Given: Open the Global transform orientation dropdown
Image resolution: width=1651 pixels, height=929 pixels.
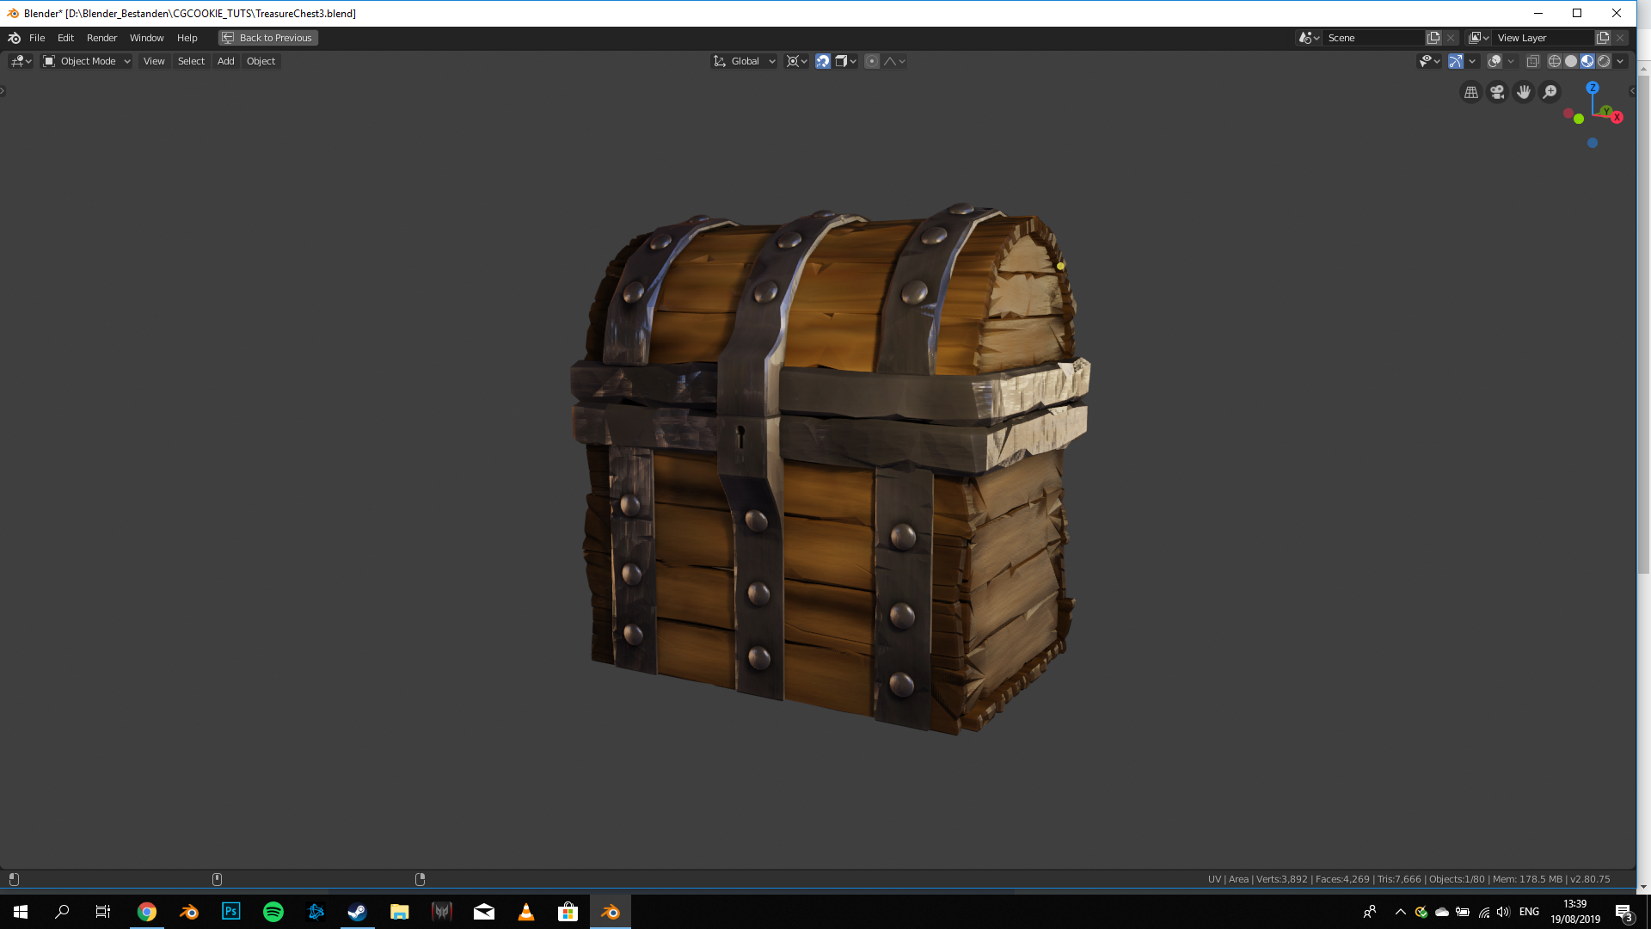Looking at the screenshot, I should coord(745,61).
